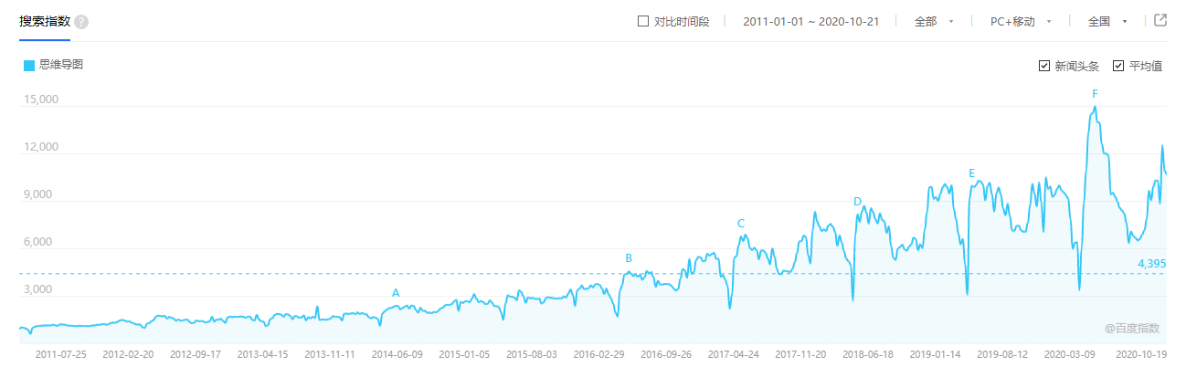
Task: Click news marker D on the chart
Action: click(857, 202)
